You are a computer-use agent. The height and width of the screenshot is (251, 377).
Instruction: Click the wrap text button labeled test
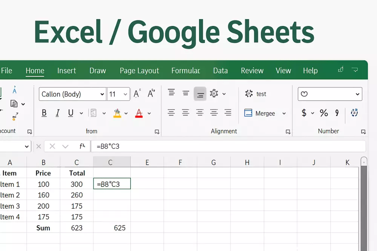coord(255,94)
